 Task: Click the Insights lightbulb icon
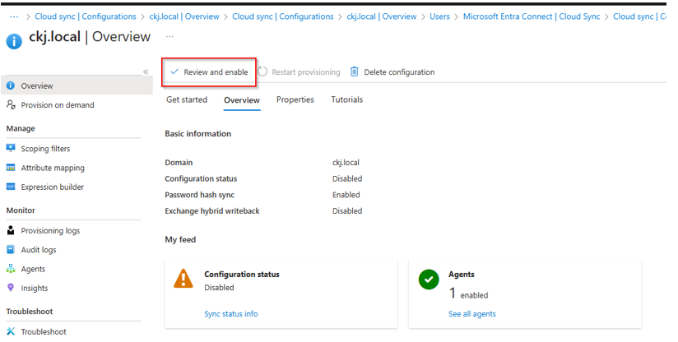pos(11,288)
